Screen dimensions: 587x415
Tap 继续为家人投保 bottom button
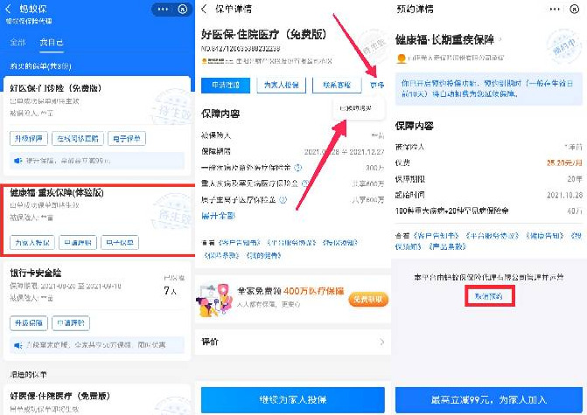(x=293, y=400)
